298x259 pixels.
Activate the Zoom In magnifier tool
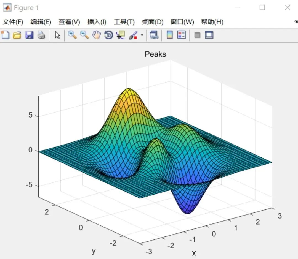click(72, 35)
